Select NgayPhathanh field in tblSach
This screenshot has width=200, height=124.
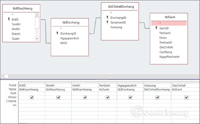coord(170,57)
